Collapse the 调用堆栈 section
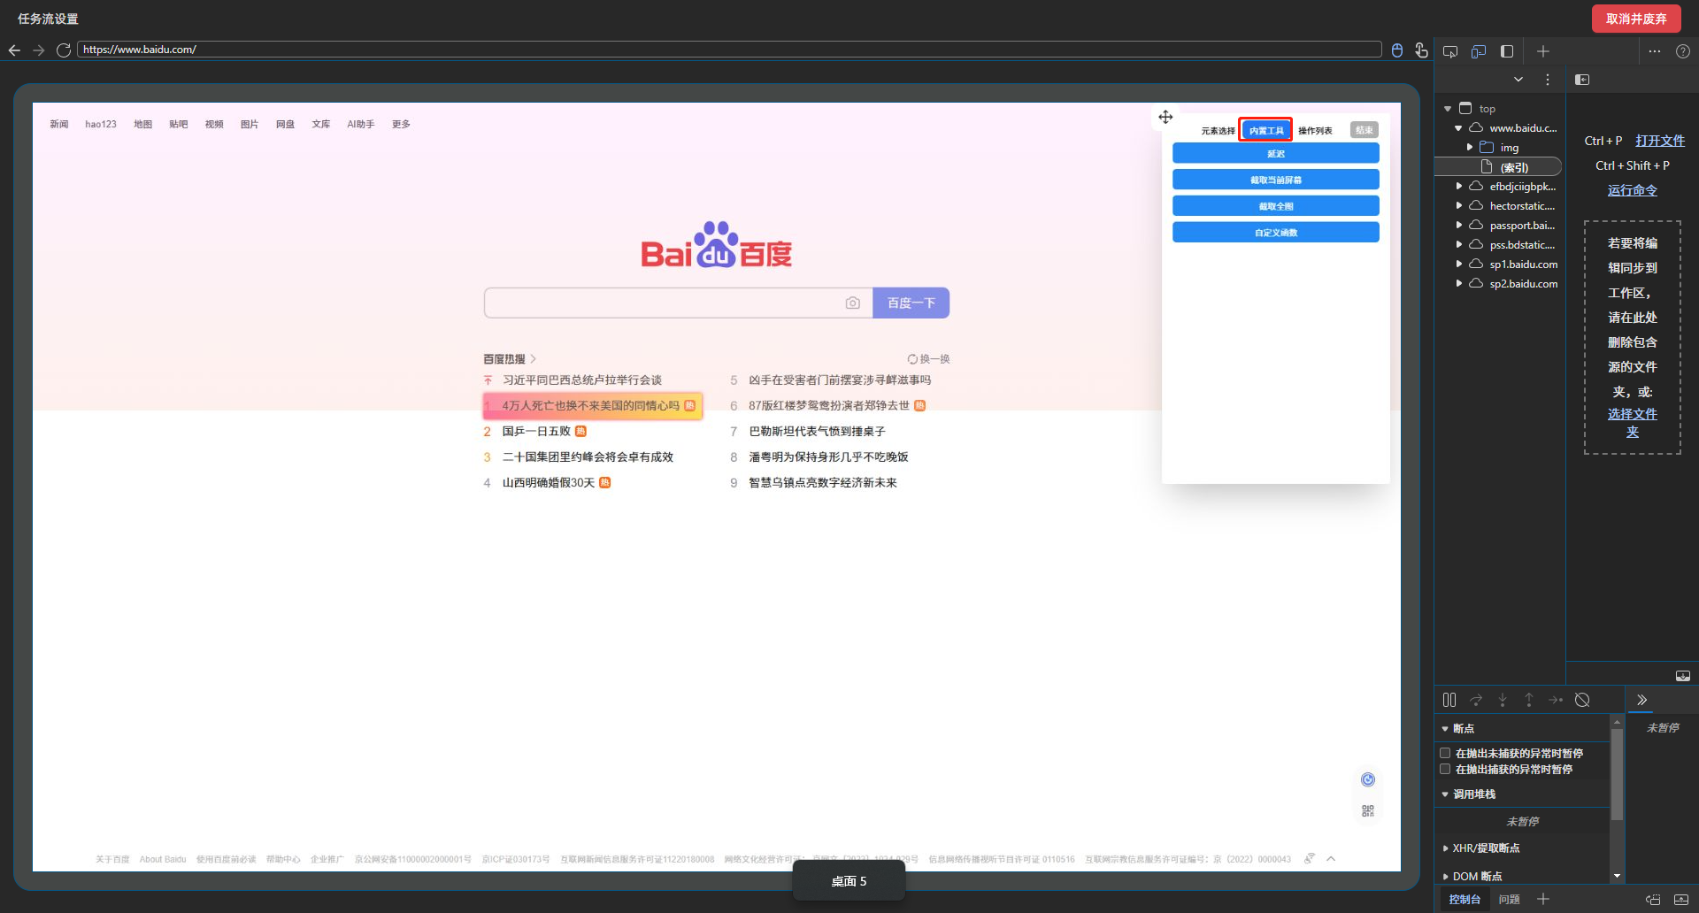 (x=1445, y=794)
